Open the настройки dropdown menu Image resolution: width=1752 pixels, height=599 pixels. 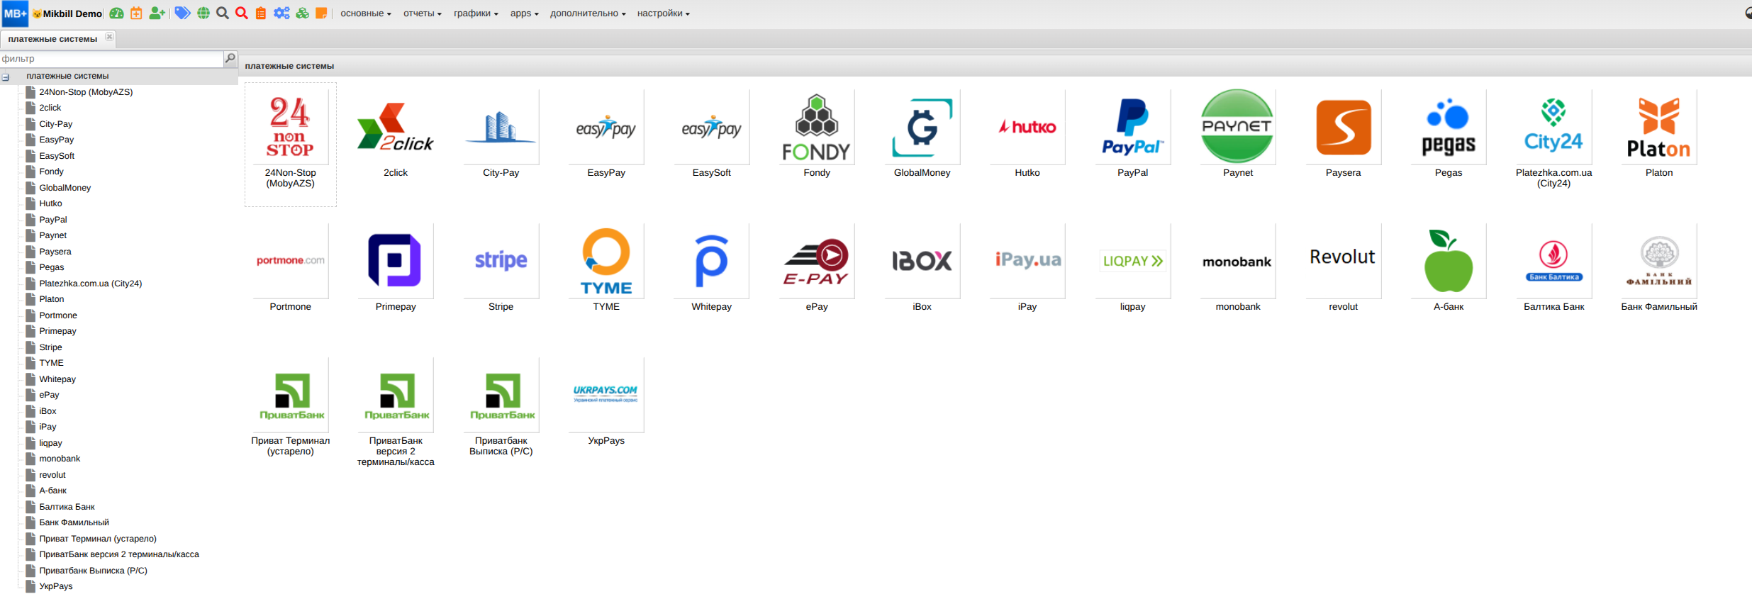pyautogui.click(x=663, y=13)
